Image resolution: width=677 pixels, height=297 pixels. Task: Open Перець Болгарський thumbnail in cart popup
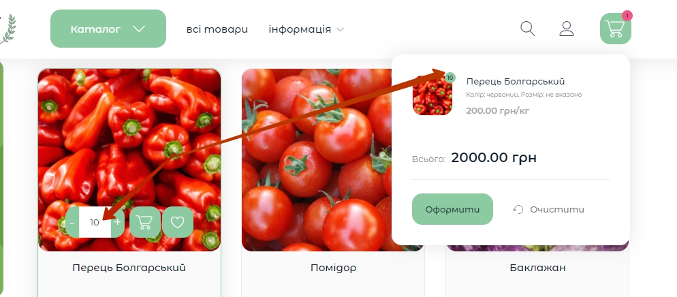(x=432, y=95)
